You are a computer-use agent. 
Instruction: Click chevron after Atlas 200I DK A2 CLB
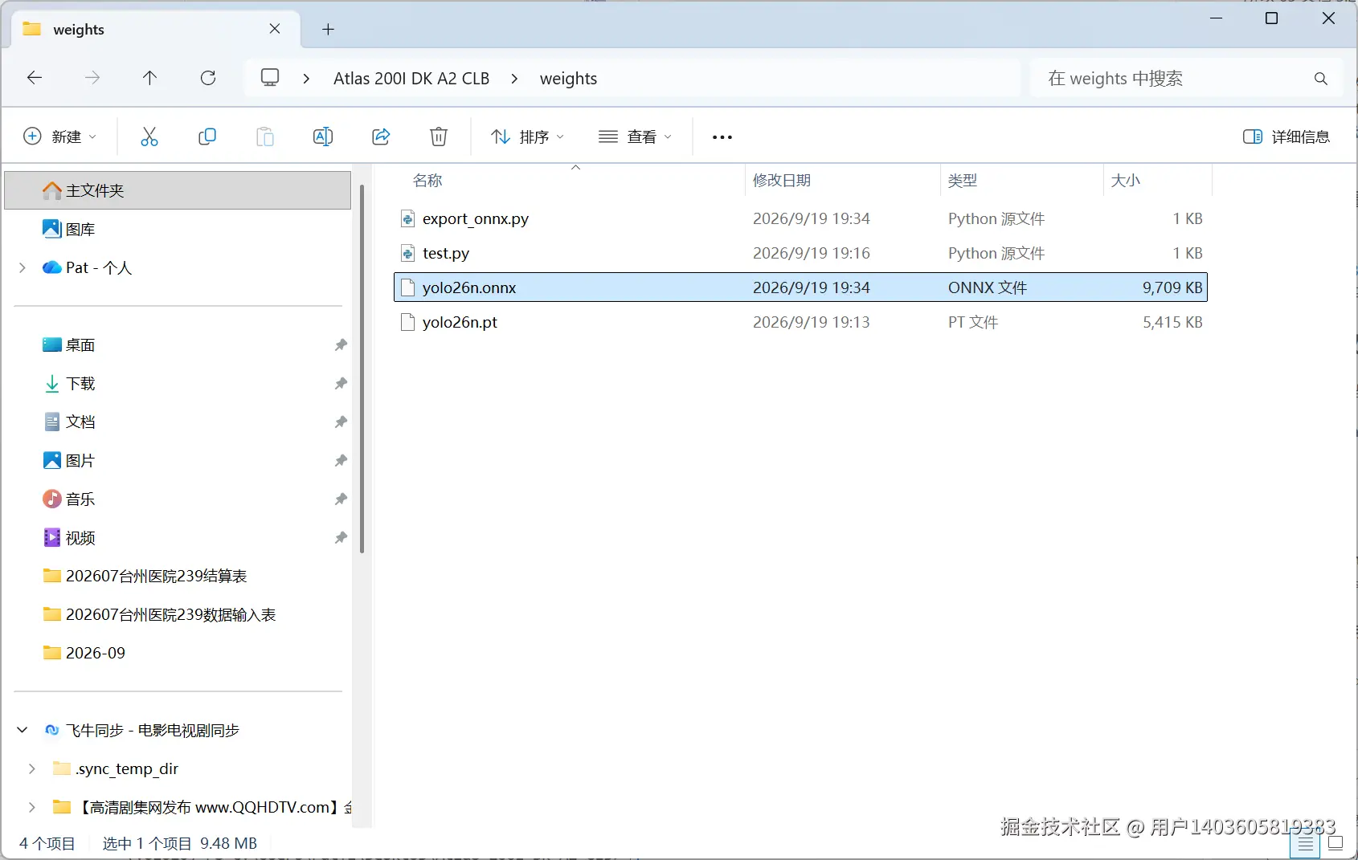(x=514, y=79)
